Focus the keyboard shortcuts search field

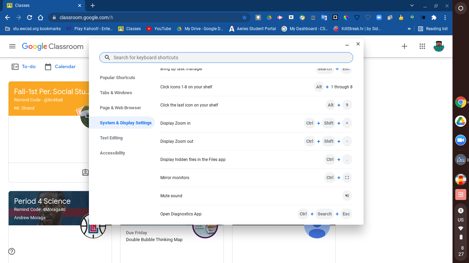227,58
